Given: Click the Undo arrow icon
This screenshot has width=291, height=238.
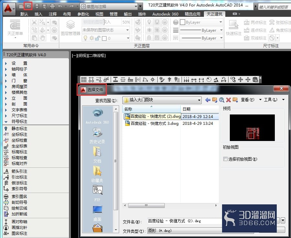Looking at the screenshot, I should (x=60, y=6).
